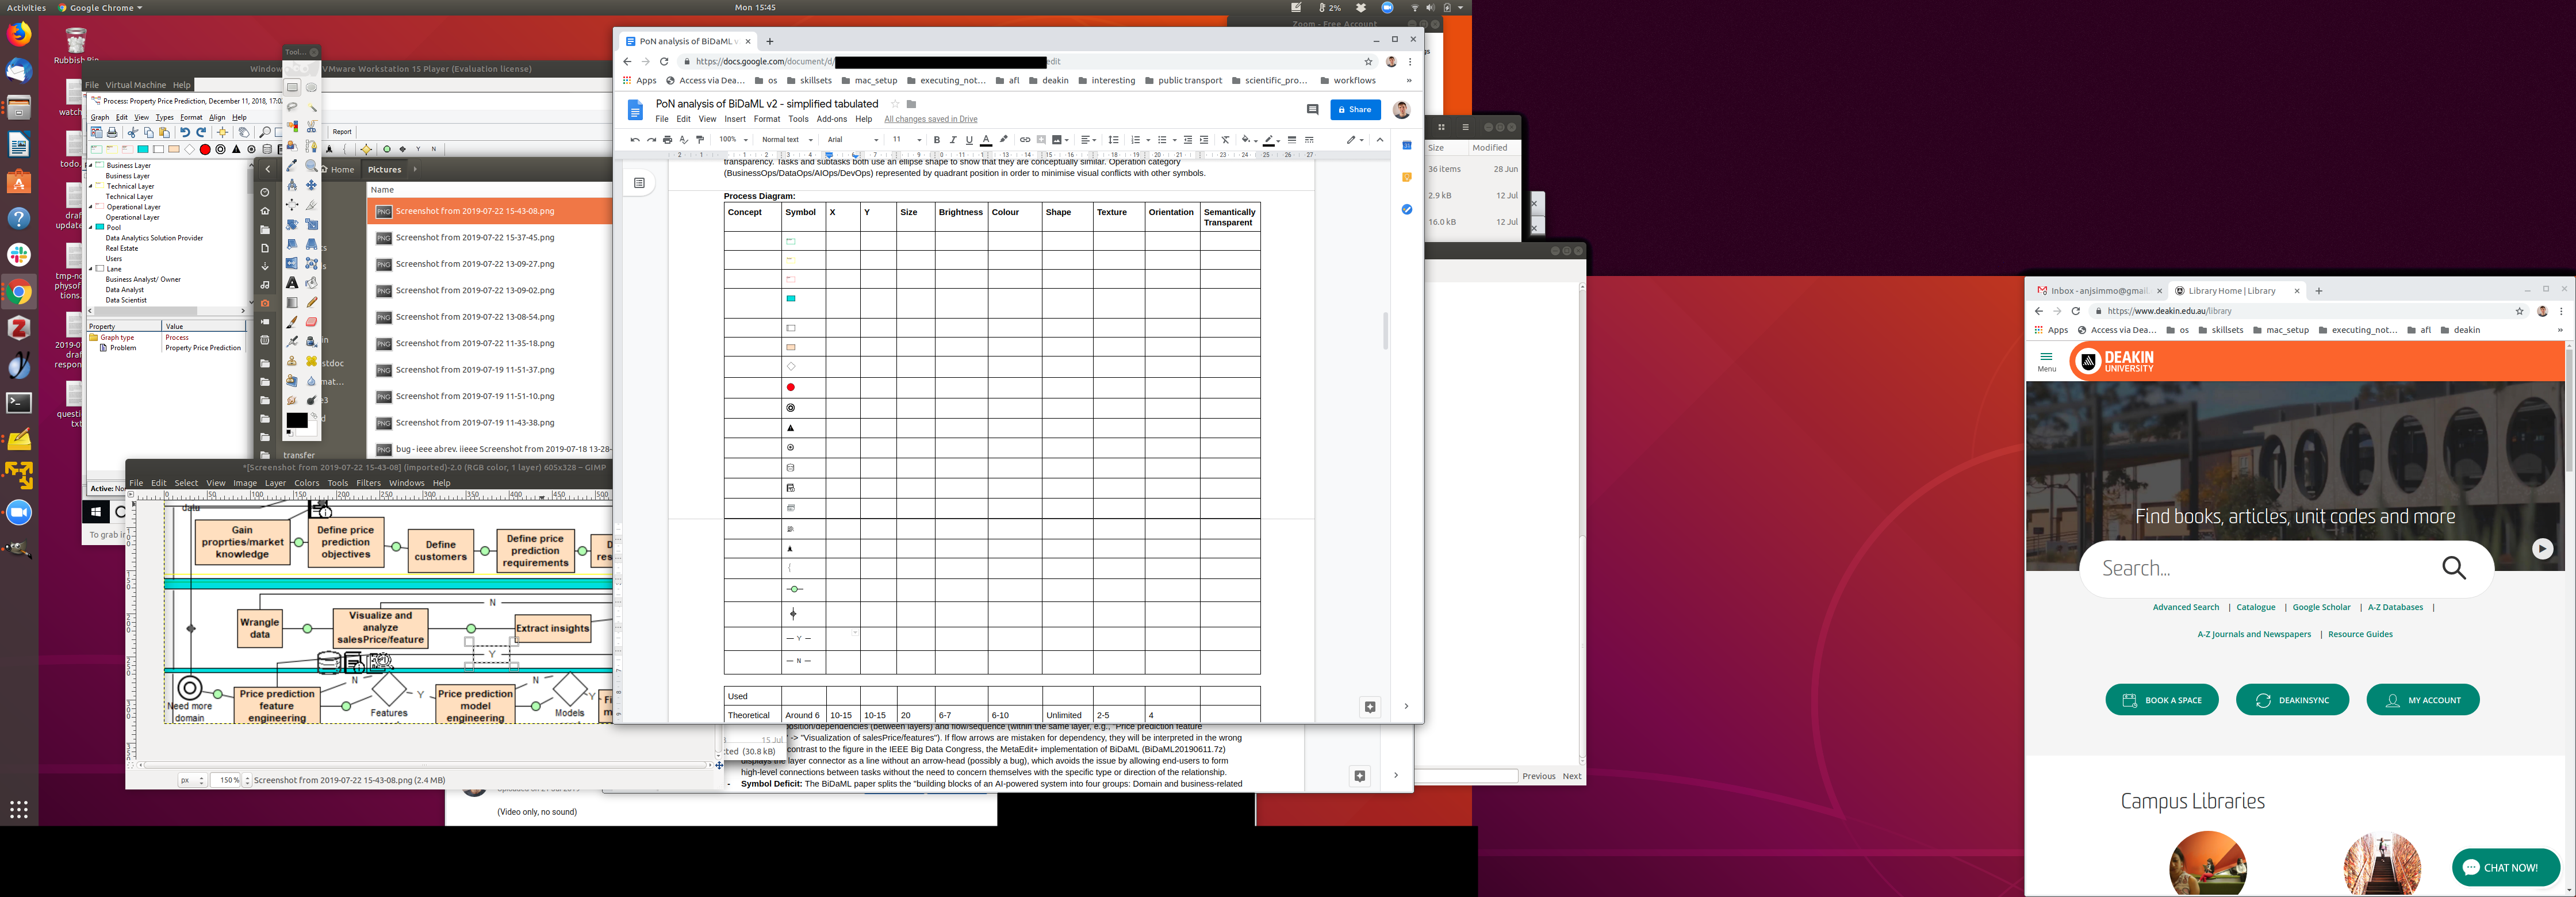Toggle italic formatting in Docs toolbar
This screenshot has height=897, width=2576.
click(952, 140)
